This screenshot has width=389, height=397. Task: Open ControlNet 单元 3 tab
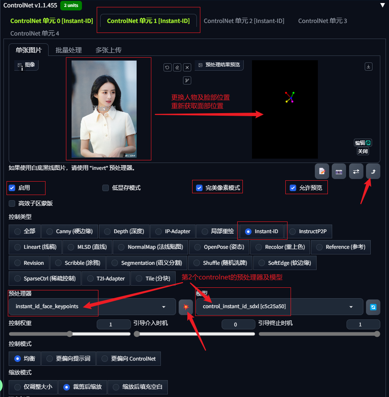click(x=322, y=21)
